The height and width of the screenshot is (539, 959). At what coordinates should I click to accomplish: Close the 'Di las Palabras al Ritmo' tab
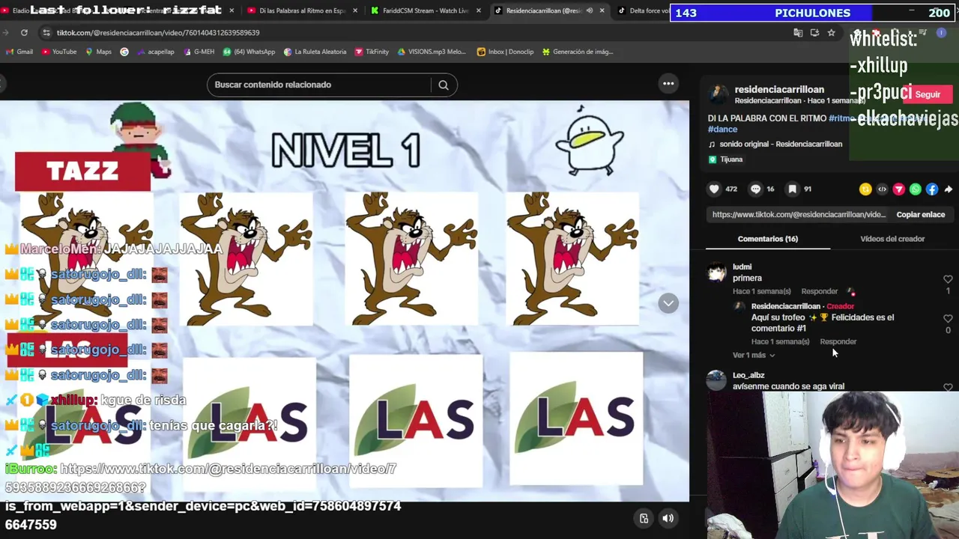tap(355, 10)
